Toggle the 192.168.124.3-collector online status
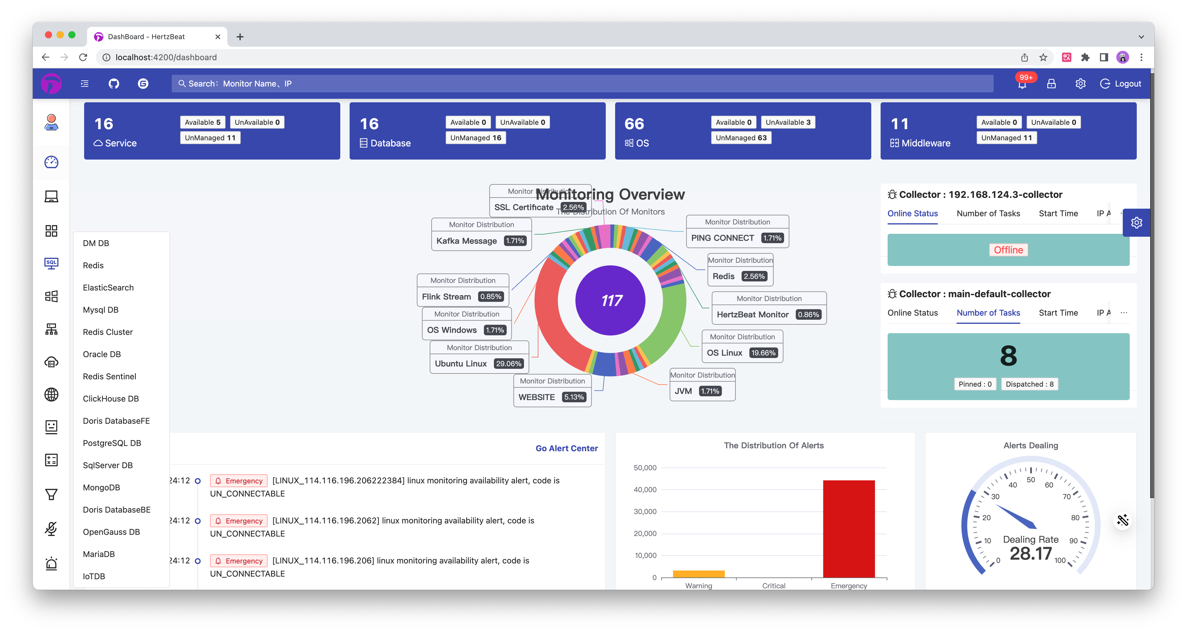1187x633 pixels. tap(913, 213)
